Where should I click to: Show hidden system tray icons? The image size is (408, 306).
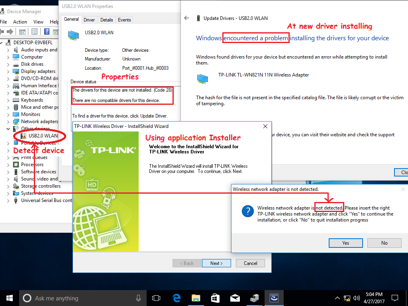point(337,298)
